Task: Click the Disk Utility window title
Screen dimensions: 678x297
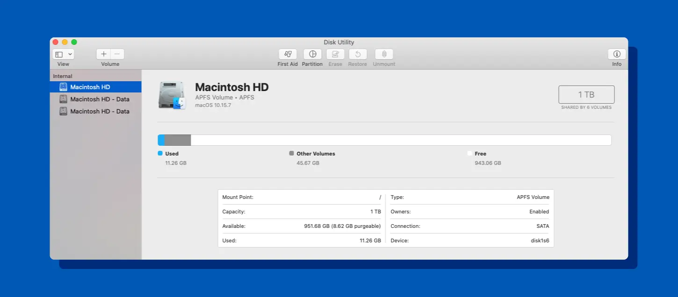Action: (x=339, y=42)
